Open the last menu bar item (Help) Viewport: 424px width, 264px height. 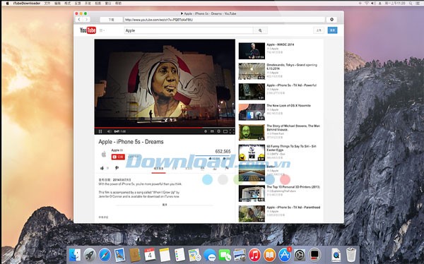(x=118, y=4)
